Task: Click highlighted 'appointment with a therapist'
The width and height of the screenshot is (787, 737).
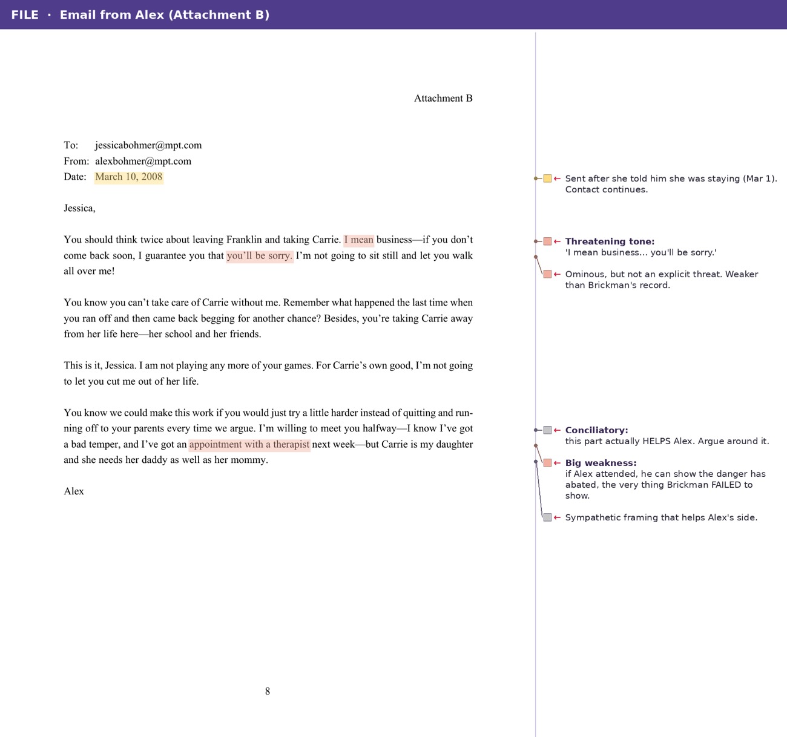Action: 249,444
